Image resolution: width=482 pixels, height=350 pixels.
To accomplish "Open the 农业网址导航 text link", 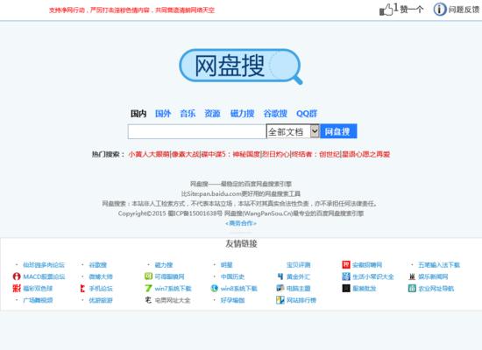I will [x=436, y=288].
